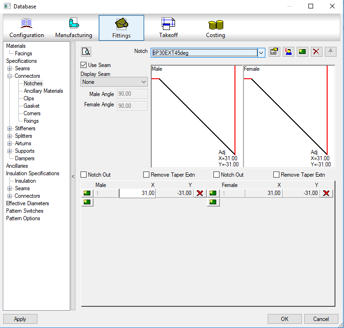Delete Male row 1 with red X
This screenshot has width=344, height=328.
(200, 194)
